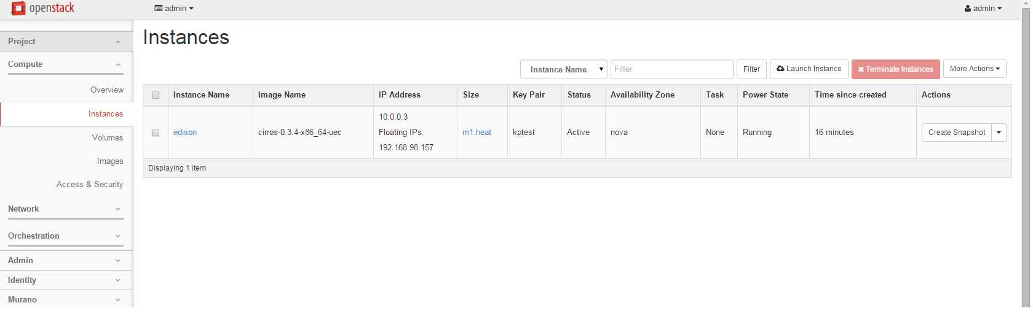The height and width of the screenshot is (319, 1033).
Task: Open the Instance Name filter combo box
Action: [563, 69]
